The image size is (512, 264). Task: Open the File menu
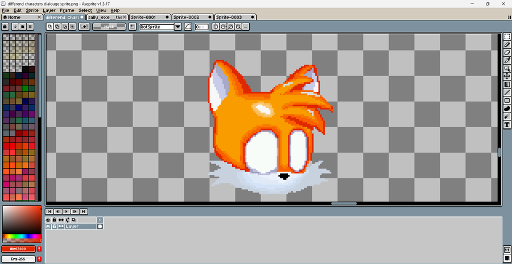click(5, 10)
